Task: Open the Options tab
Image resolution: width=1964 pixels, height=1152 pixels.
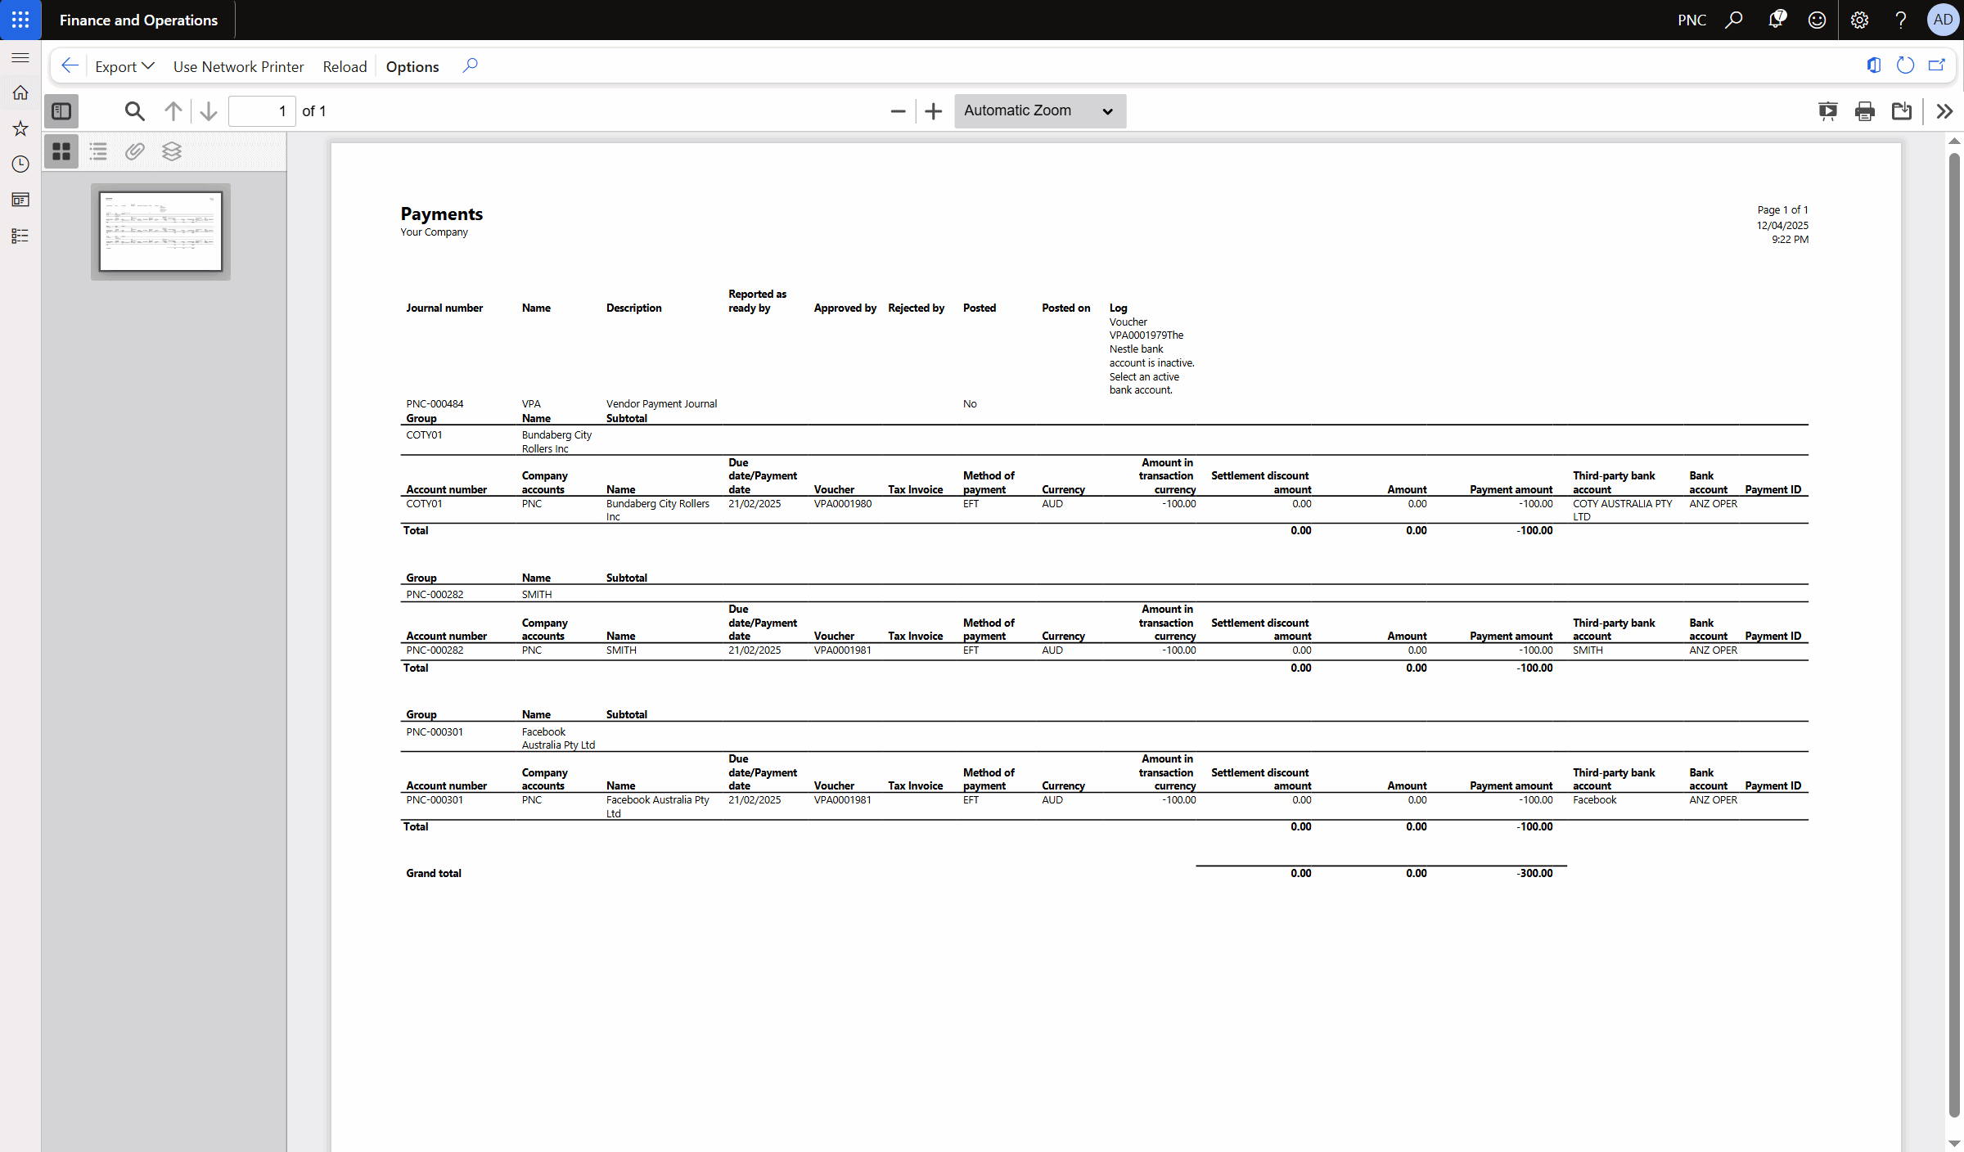Action: (x=412, y=66)
